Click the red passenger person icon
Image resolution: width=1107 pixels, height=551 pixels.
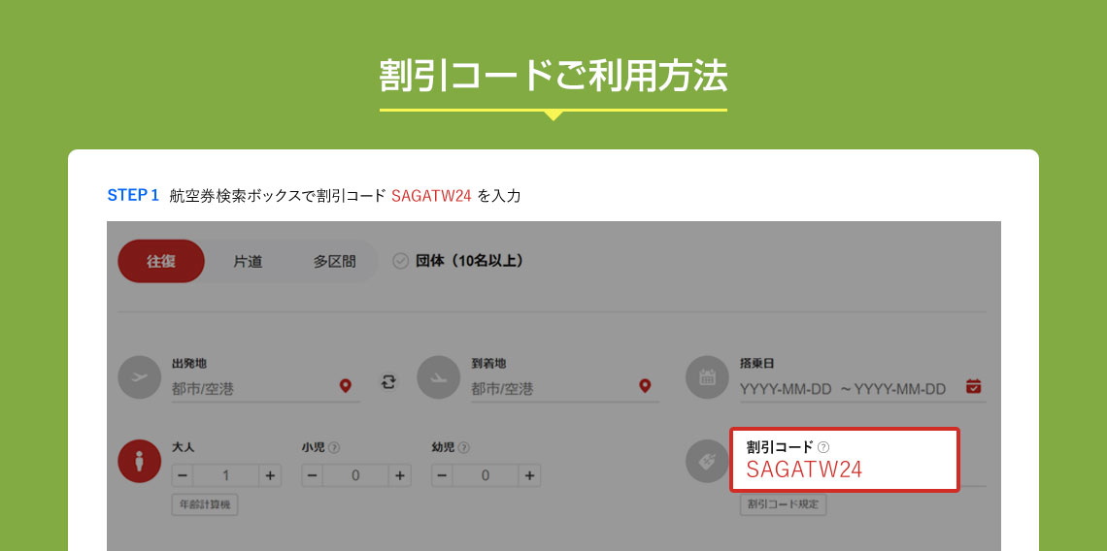[x=140, y=462]
